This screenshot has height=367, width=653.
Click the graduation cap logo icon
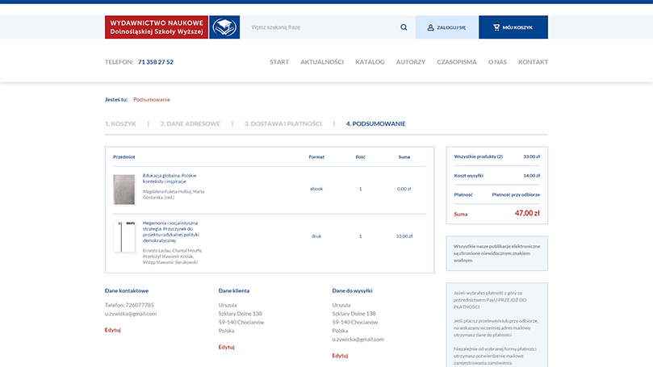click(224, 27)
